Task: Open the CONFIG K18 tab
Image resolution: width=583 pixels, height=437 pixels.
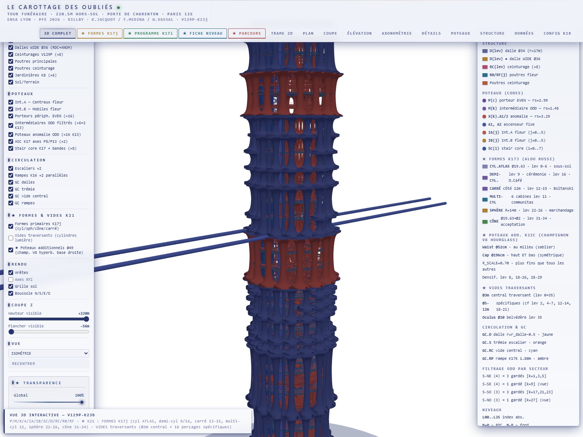Action: (557, 34)
